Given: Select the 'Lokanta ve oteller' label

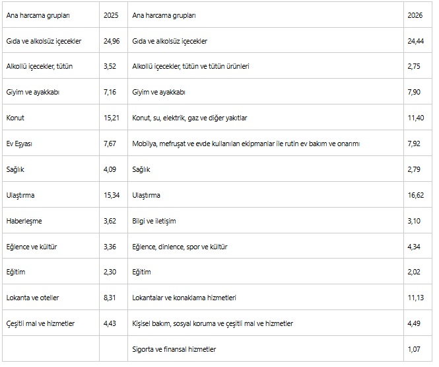Looking at the screenshot, I should 32,298.
